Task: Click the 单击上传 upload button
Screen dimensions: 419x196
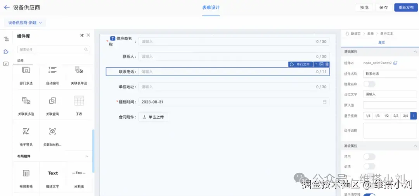Action: coord(153,117)
